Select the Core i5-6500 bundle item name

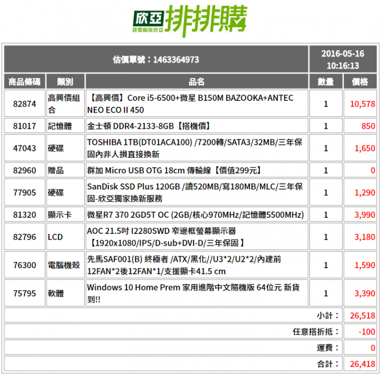tap(190, 104)
